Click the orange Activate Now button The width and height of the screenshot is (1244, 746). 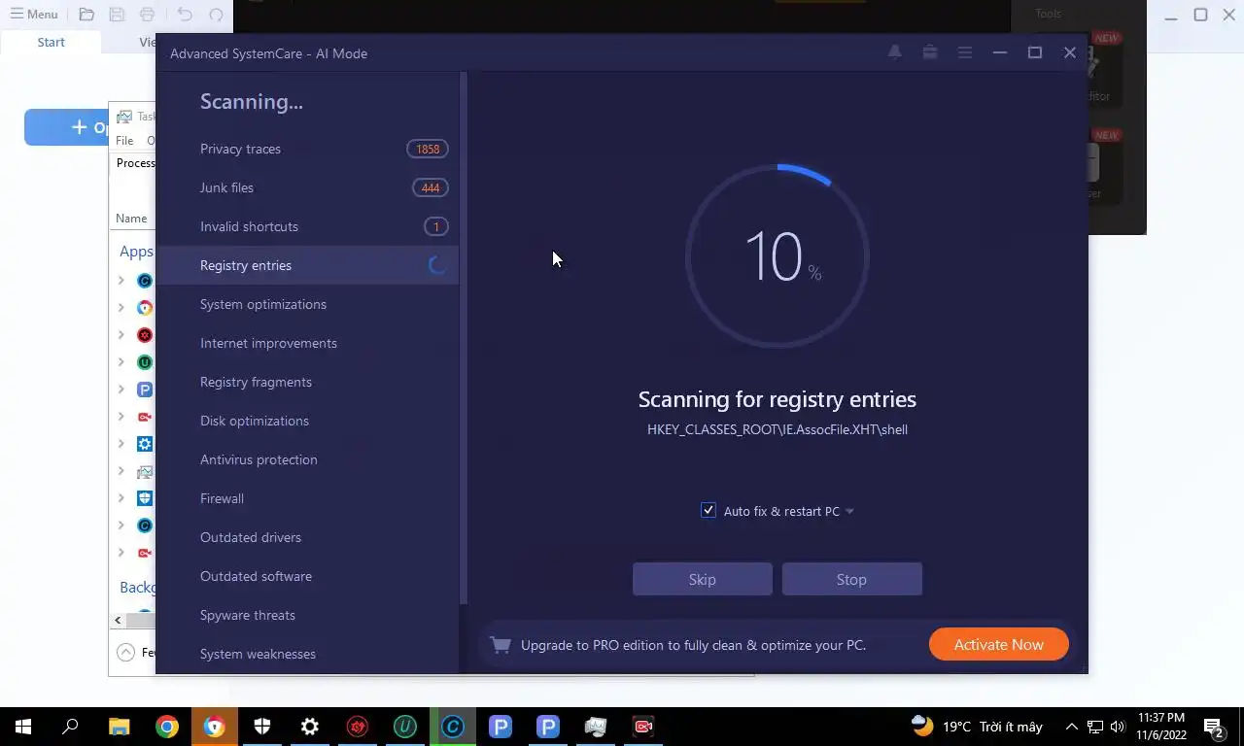coord(999,644)
